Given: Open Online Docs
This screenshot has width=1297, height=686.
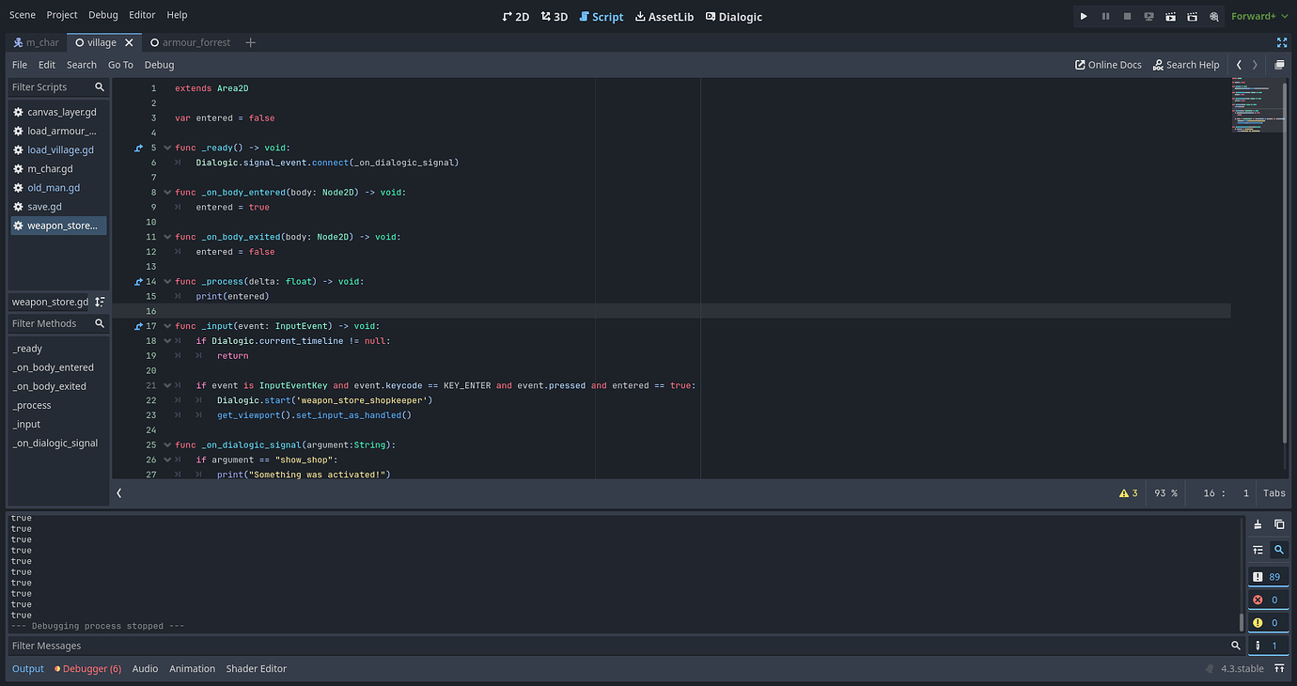Looking at the screenshot, I should point(1108,65).
